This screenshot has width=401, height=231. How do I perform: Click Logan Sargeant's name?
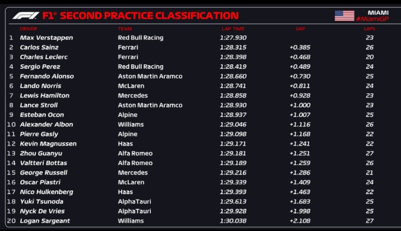pos(45,221)
